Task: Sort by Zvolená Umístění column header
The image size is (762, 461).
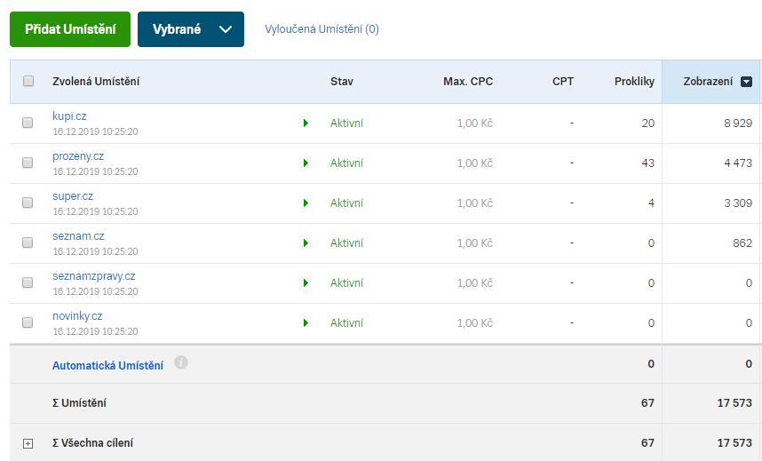Action: 96,81
